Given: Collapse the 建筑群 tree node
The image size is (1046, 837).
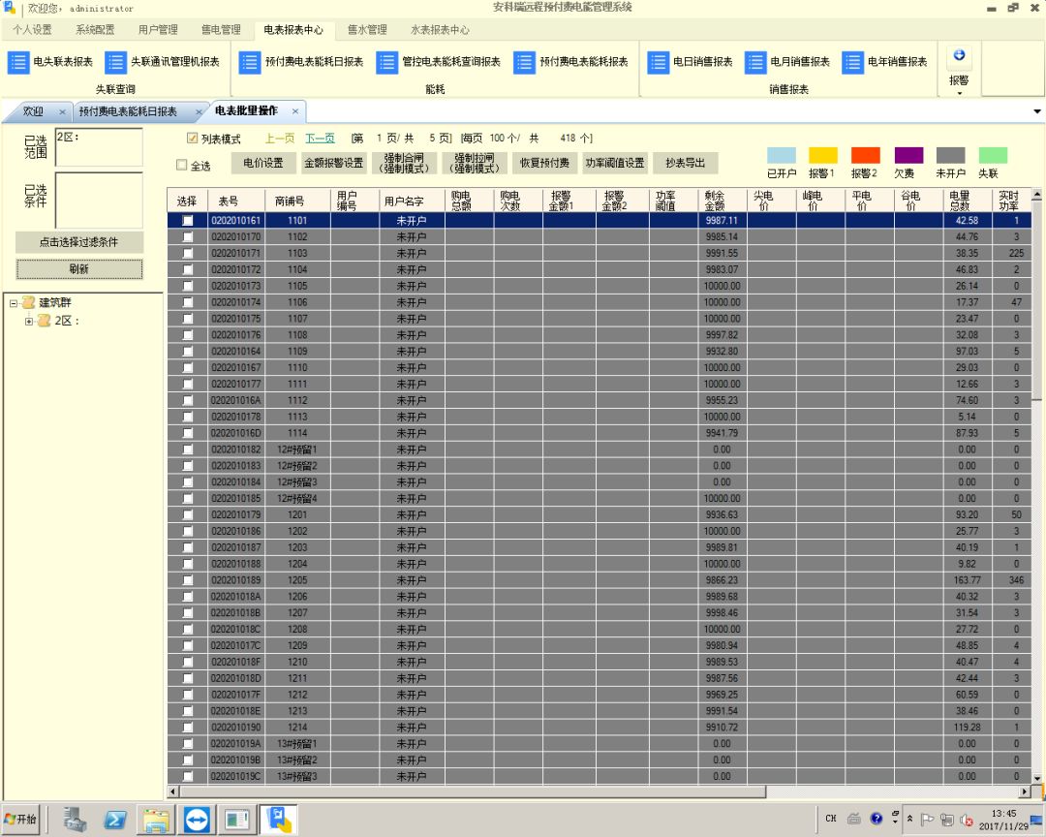Looking at the screenshot, I should [x=13, y=303].
